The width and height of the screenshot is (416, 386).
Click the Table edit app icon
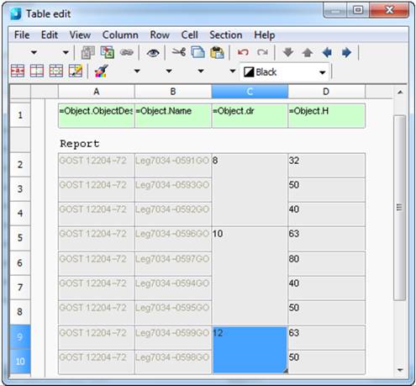pyautogui.click(x=16, y=13)
